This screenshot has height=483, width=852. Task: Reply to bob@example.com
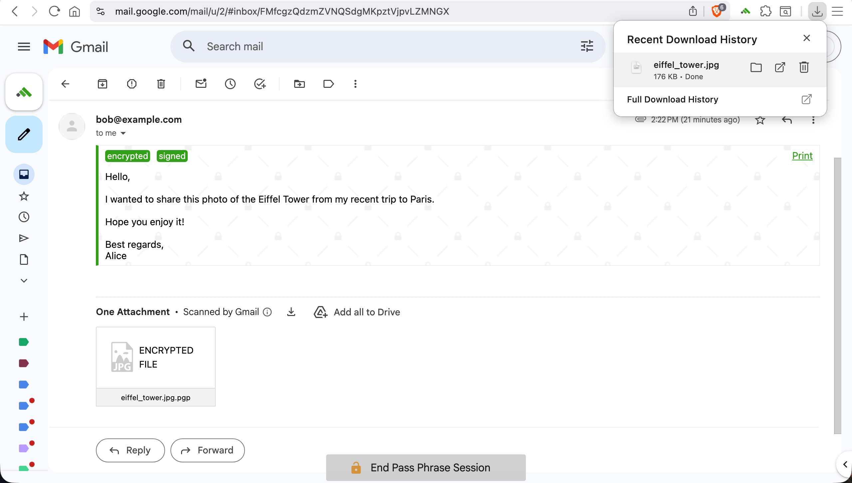tap(130, 450)
